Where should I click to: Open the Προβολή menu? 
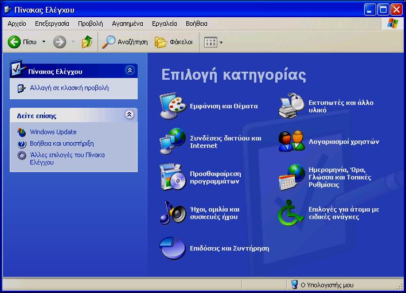(91, 24)
